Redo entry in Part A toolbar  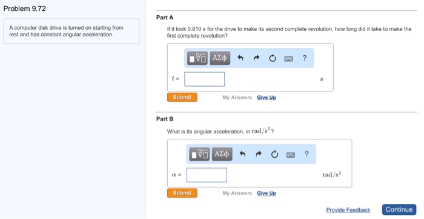coord(256,58)
